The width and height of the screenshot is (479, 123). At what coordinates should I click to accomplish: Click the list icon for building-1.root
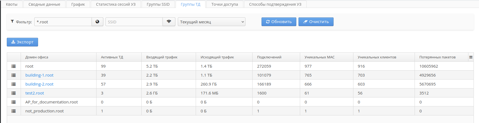point(14,75)
